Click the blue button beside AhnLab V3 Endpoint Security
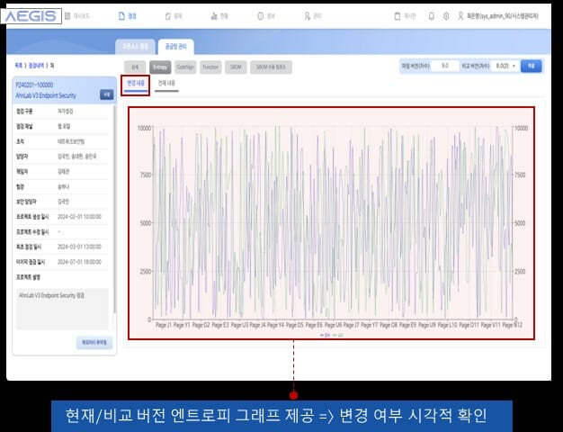Image resolution: width=563 pixels, height=432 pixels. click(106, 93)
